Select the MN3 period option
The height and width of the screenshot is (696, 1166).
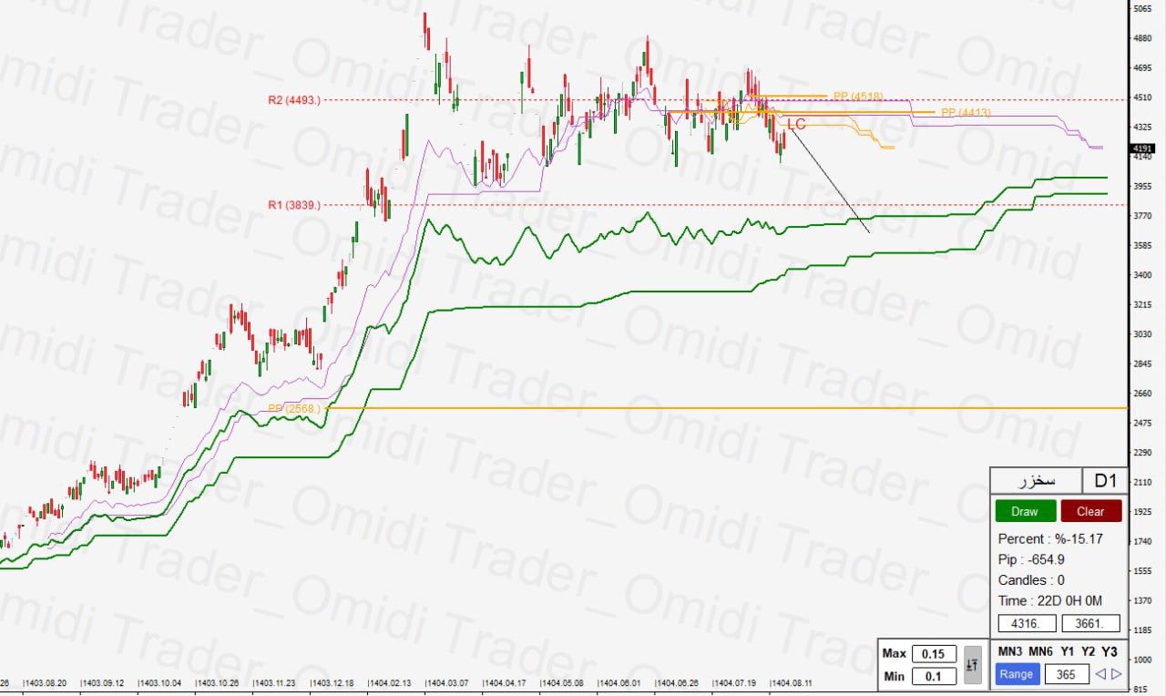pyautogui.click(x=1009, y=651)
